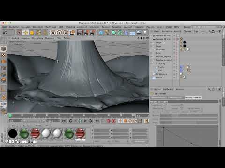The width and height of the screenshot is (225, 168).
Task: Add a light object
Action: (145, 33)
